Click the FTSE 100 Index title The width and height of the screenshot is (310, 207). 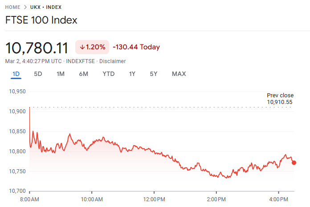pyautogui.click(x=41, y=20)
